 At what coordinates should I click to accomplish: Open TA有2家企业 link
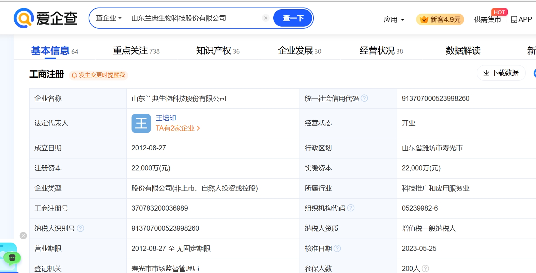(178, 128)
